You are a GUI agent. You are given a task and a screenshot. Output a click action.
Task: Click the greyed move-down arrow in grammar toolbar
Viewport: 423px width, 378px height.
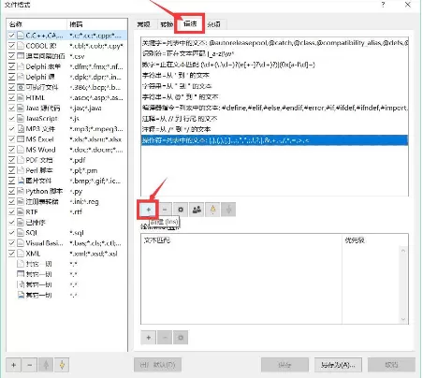click(x=228, y=210)
